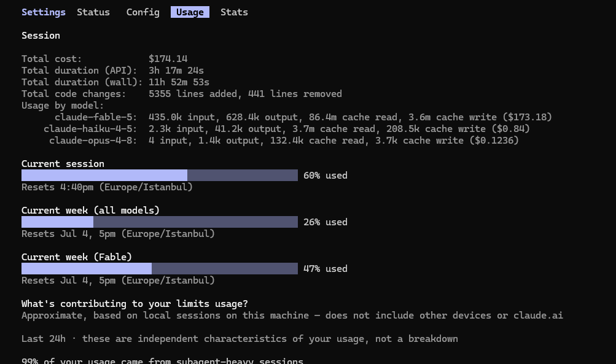Viewport: 616px width, 364px height.
Task: Click the 'Usage by model:' label
Action: pos(63,106)
